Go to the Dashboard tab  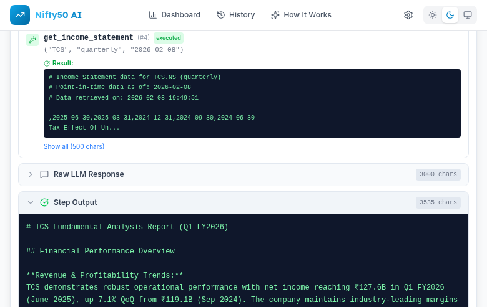coord(174,15)
